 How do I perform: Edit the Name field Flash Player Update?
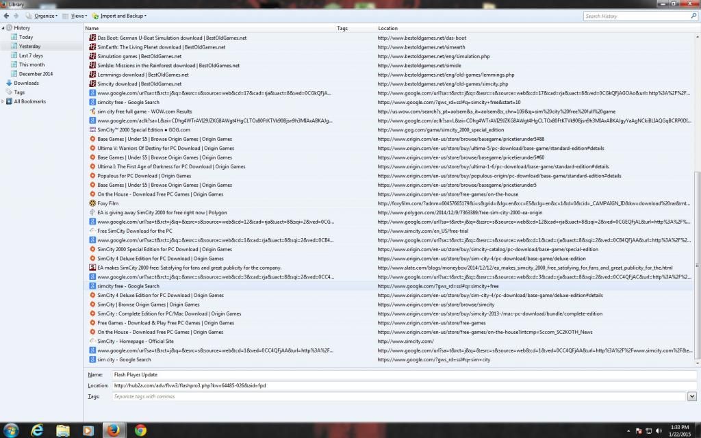coord(404,374)
